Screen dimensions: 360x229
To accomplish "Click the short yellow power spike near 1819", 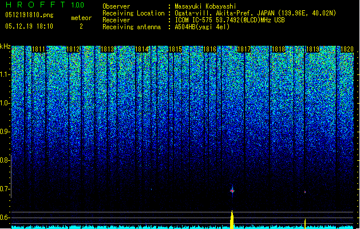I will [305, 224].
